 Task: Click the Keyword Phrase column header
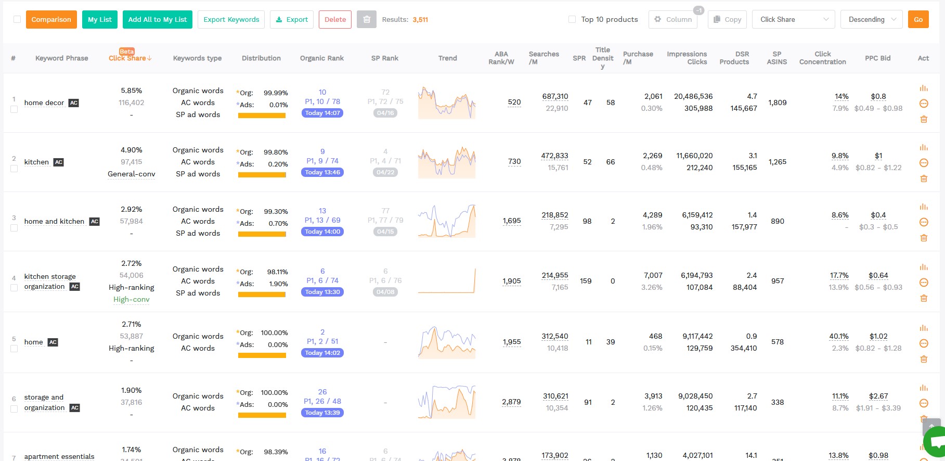(x=61, y=58)
